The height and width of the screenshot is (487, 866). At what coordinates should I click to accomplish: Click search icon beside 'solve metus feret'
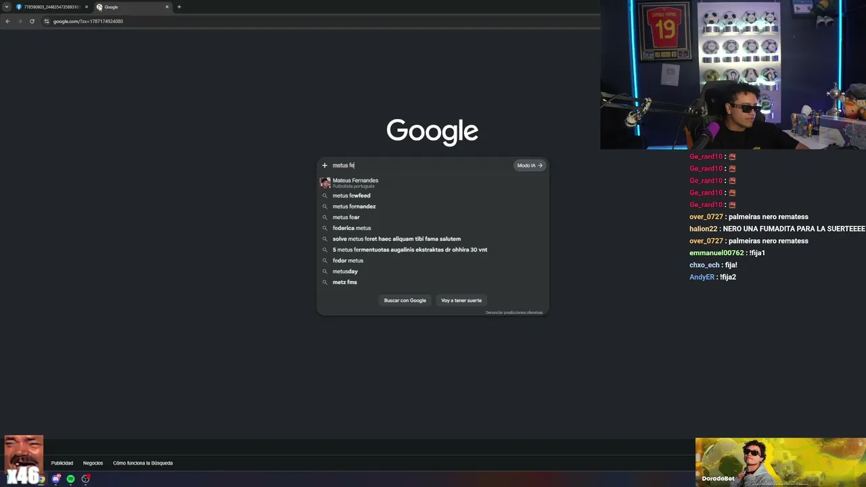(x=325, y=239)
